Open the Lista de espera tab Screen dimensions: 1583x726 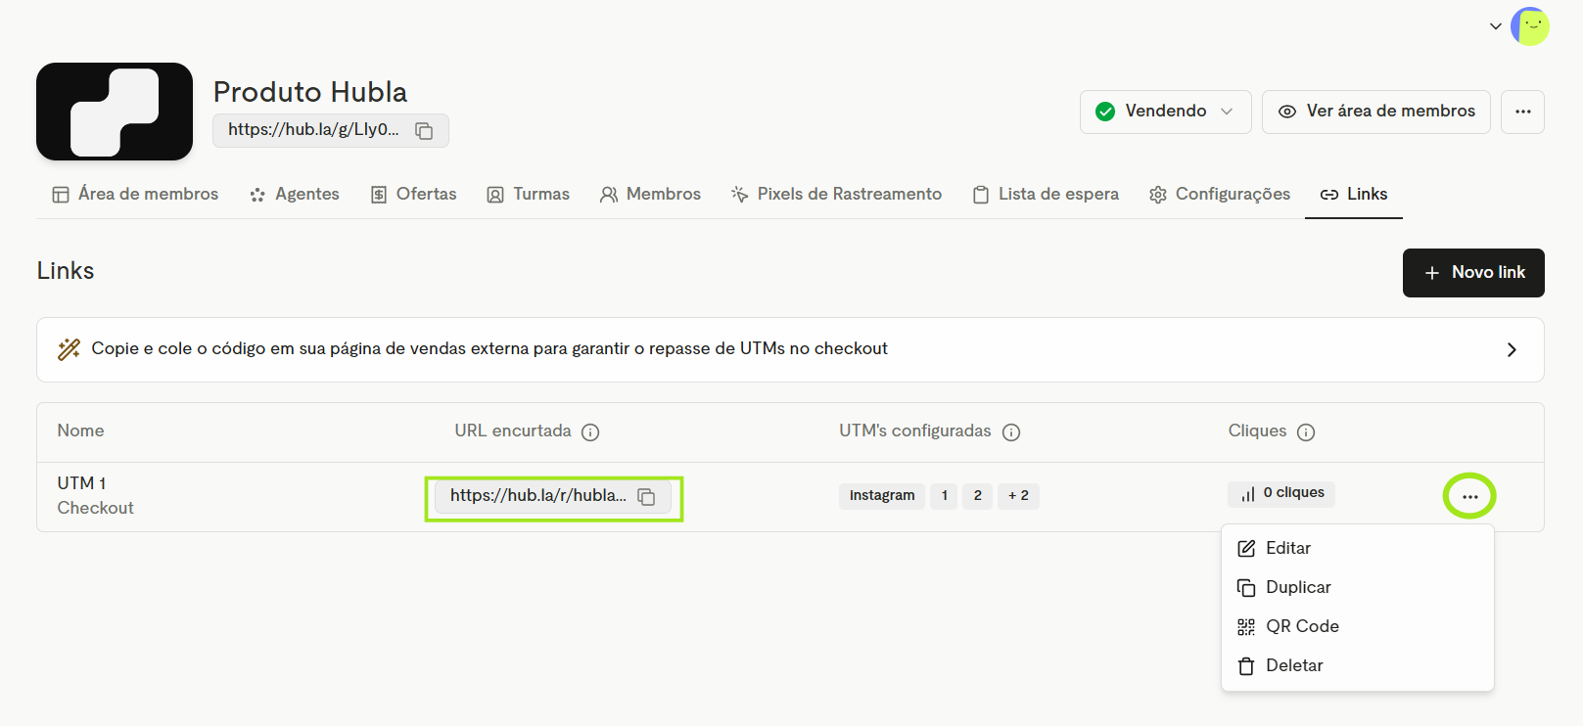(x=1045, y=194)
